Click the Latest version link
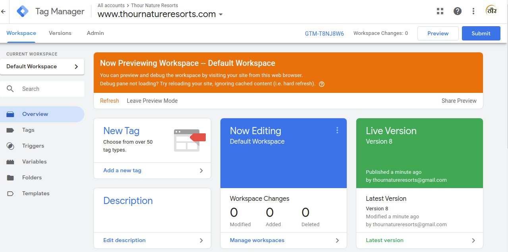 point(384,240)
